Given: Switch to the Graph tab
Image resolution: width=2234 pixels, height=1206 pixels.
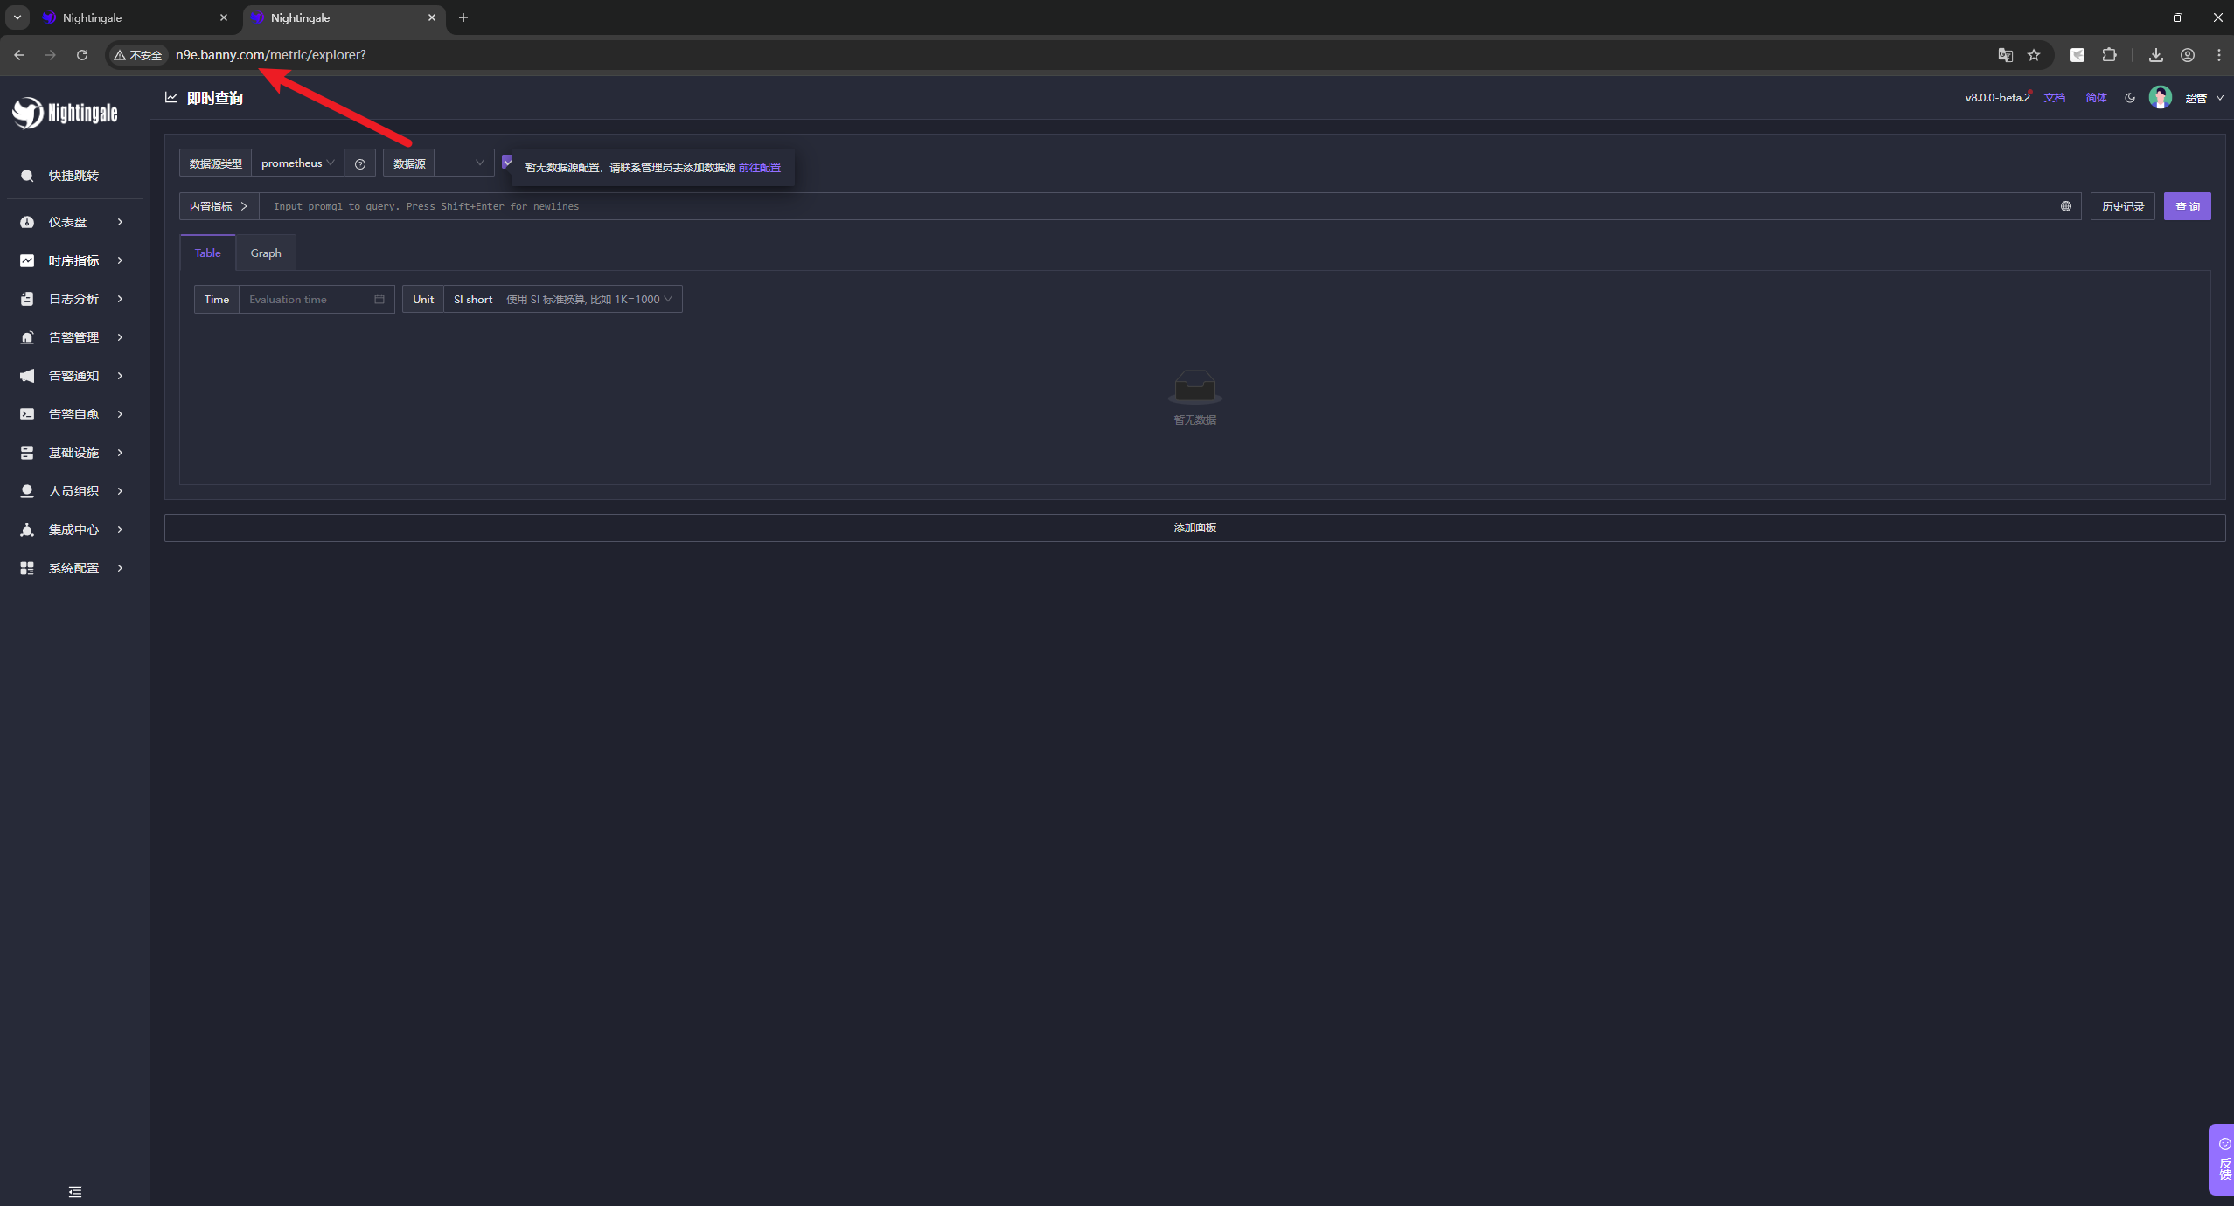Looking at the screenshot, I should pyautogui.click(x=266, y=253).
